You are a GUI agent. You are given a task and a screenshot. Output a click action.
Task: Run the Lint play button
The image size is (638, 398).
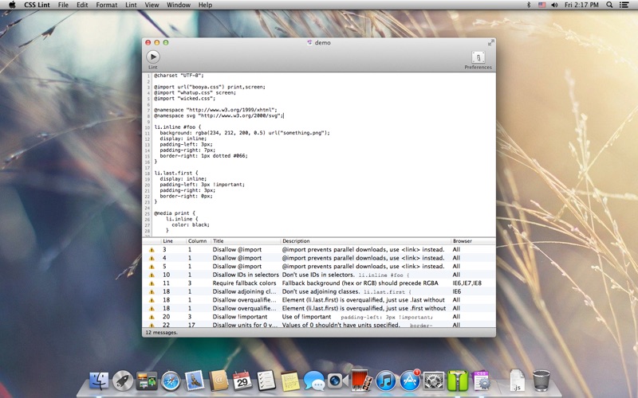point(152,57)
